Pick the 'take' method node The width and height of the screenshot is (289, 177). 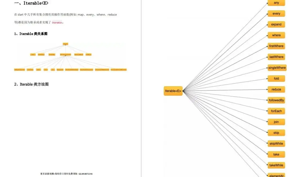click(x=276, y=155)
